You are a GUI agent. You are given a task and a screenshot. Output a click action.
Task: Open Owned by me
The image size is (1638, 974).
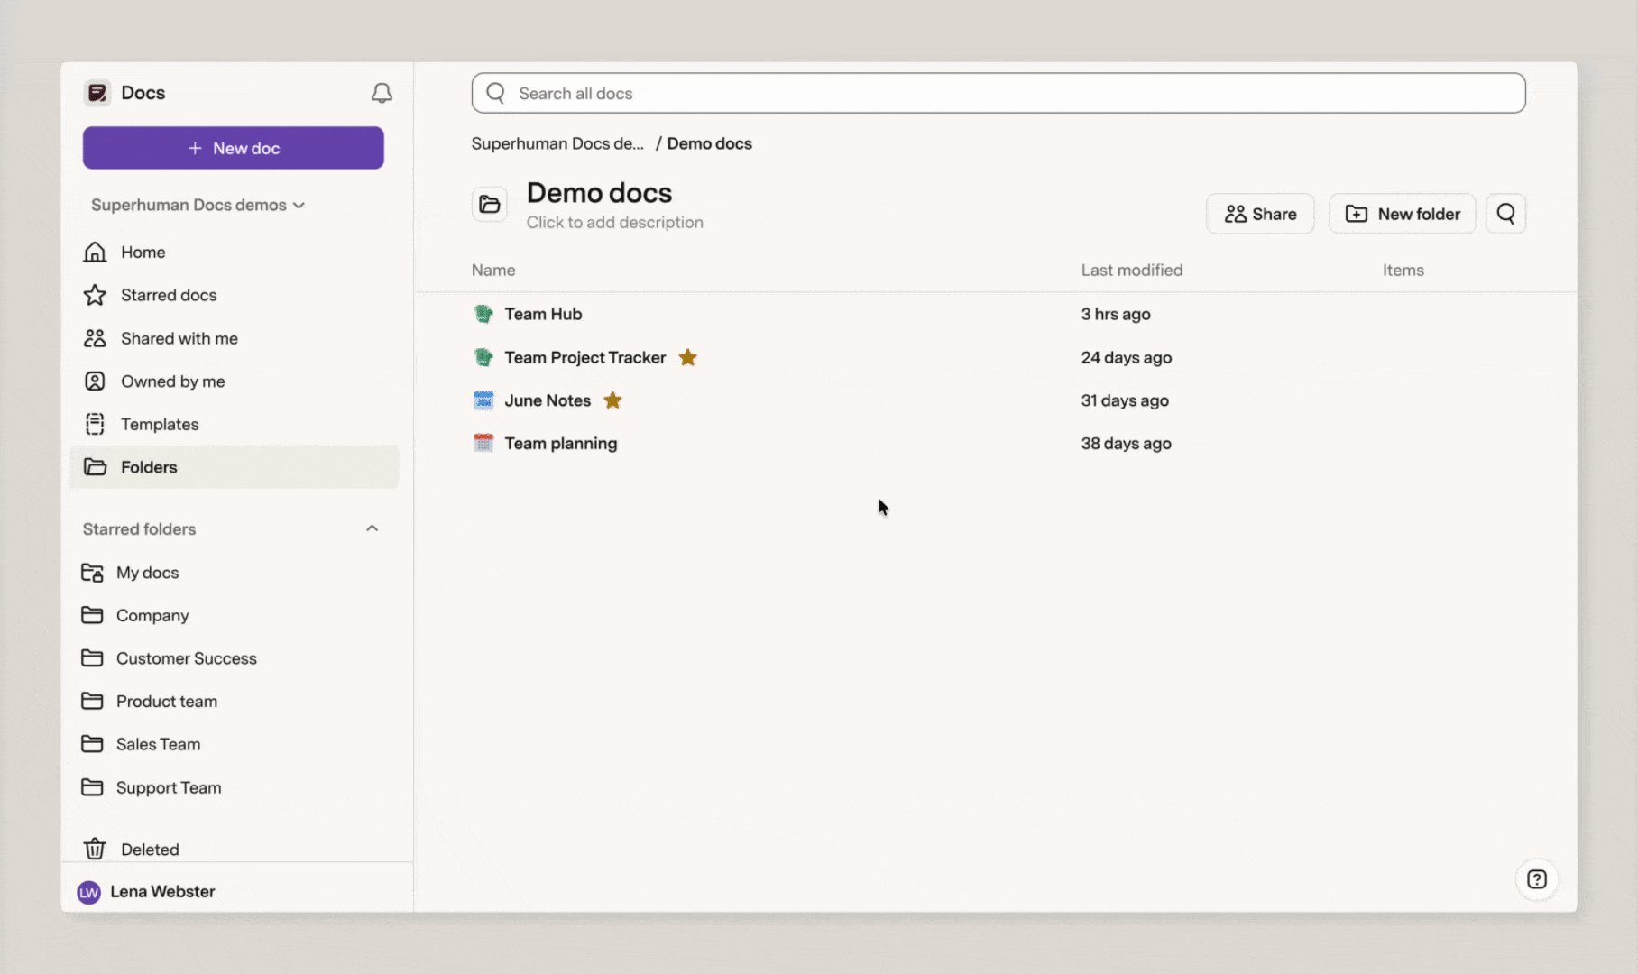pyautogui.click(x=234, y=381)
